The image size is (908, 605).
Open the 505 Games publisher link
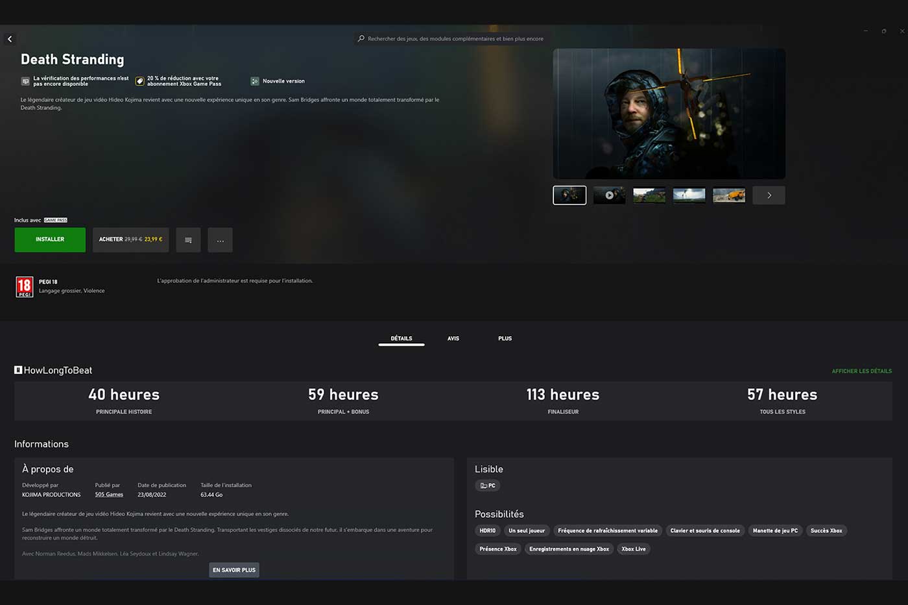click(109, 495)
